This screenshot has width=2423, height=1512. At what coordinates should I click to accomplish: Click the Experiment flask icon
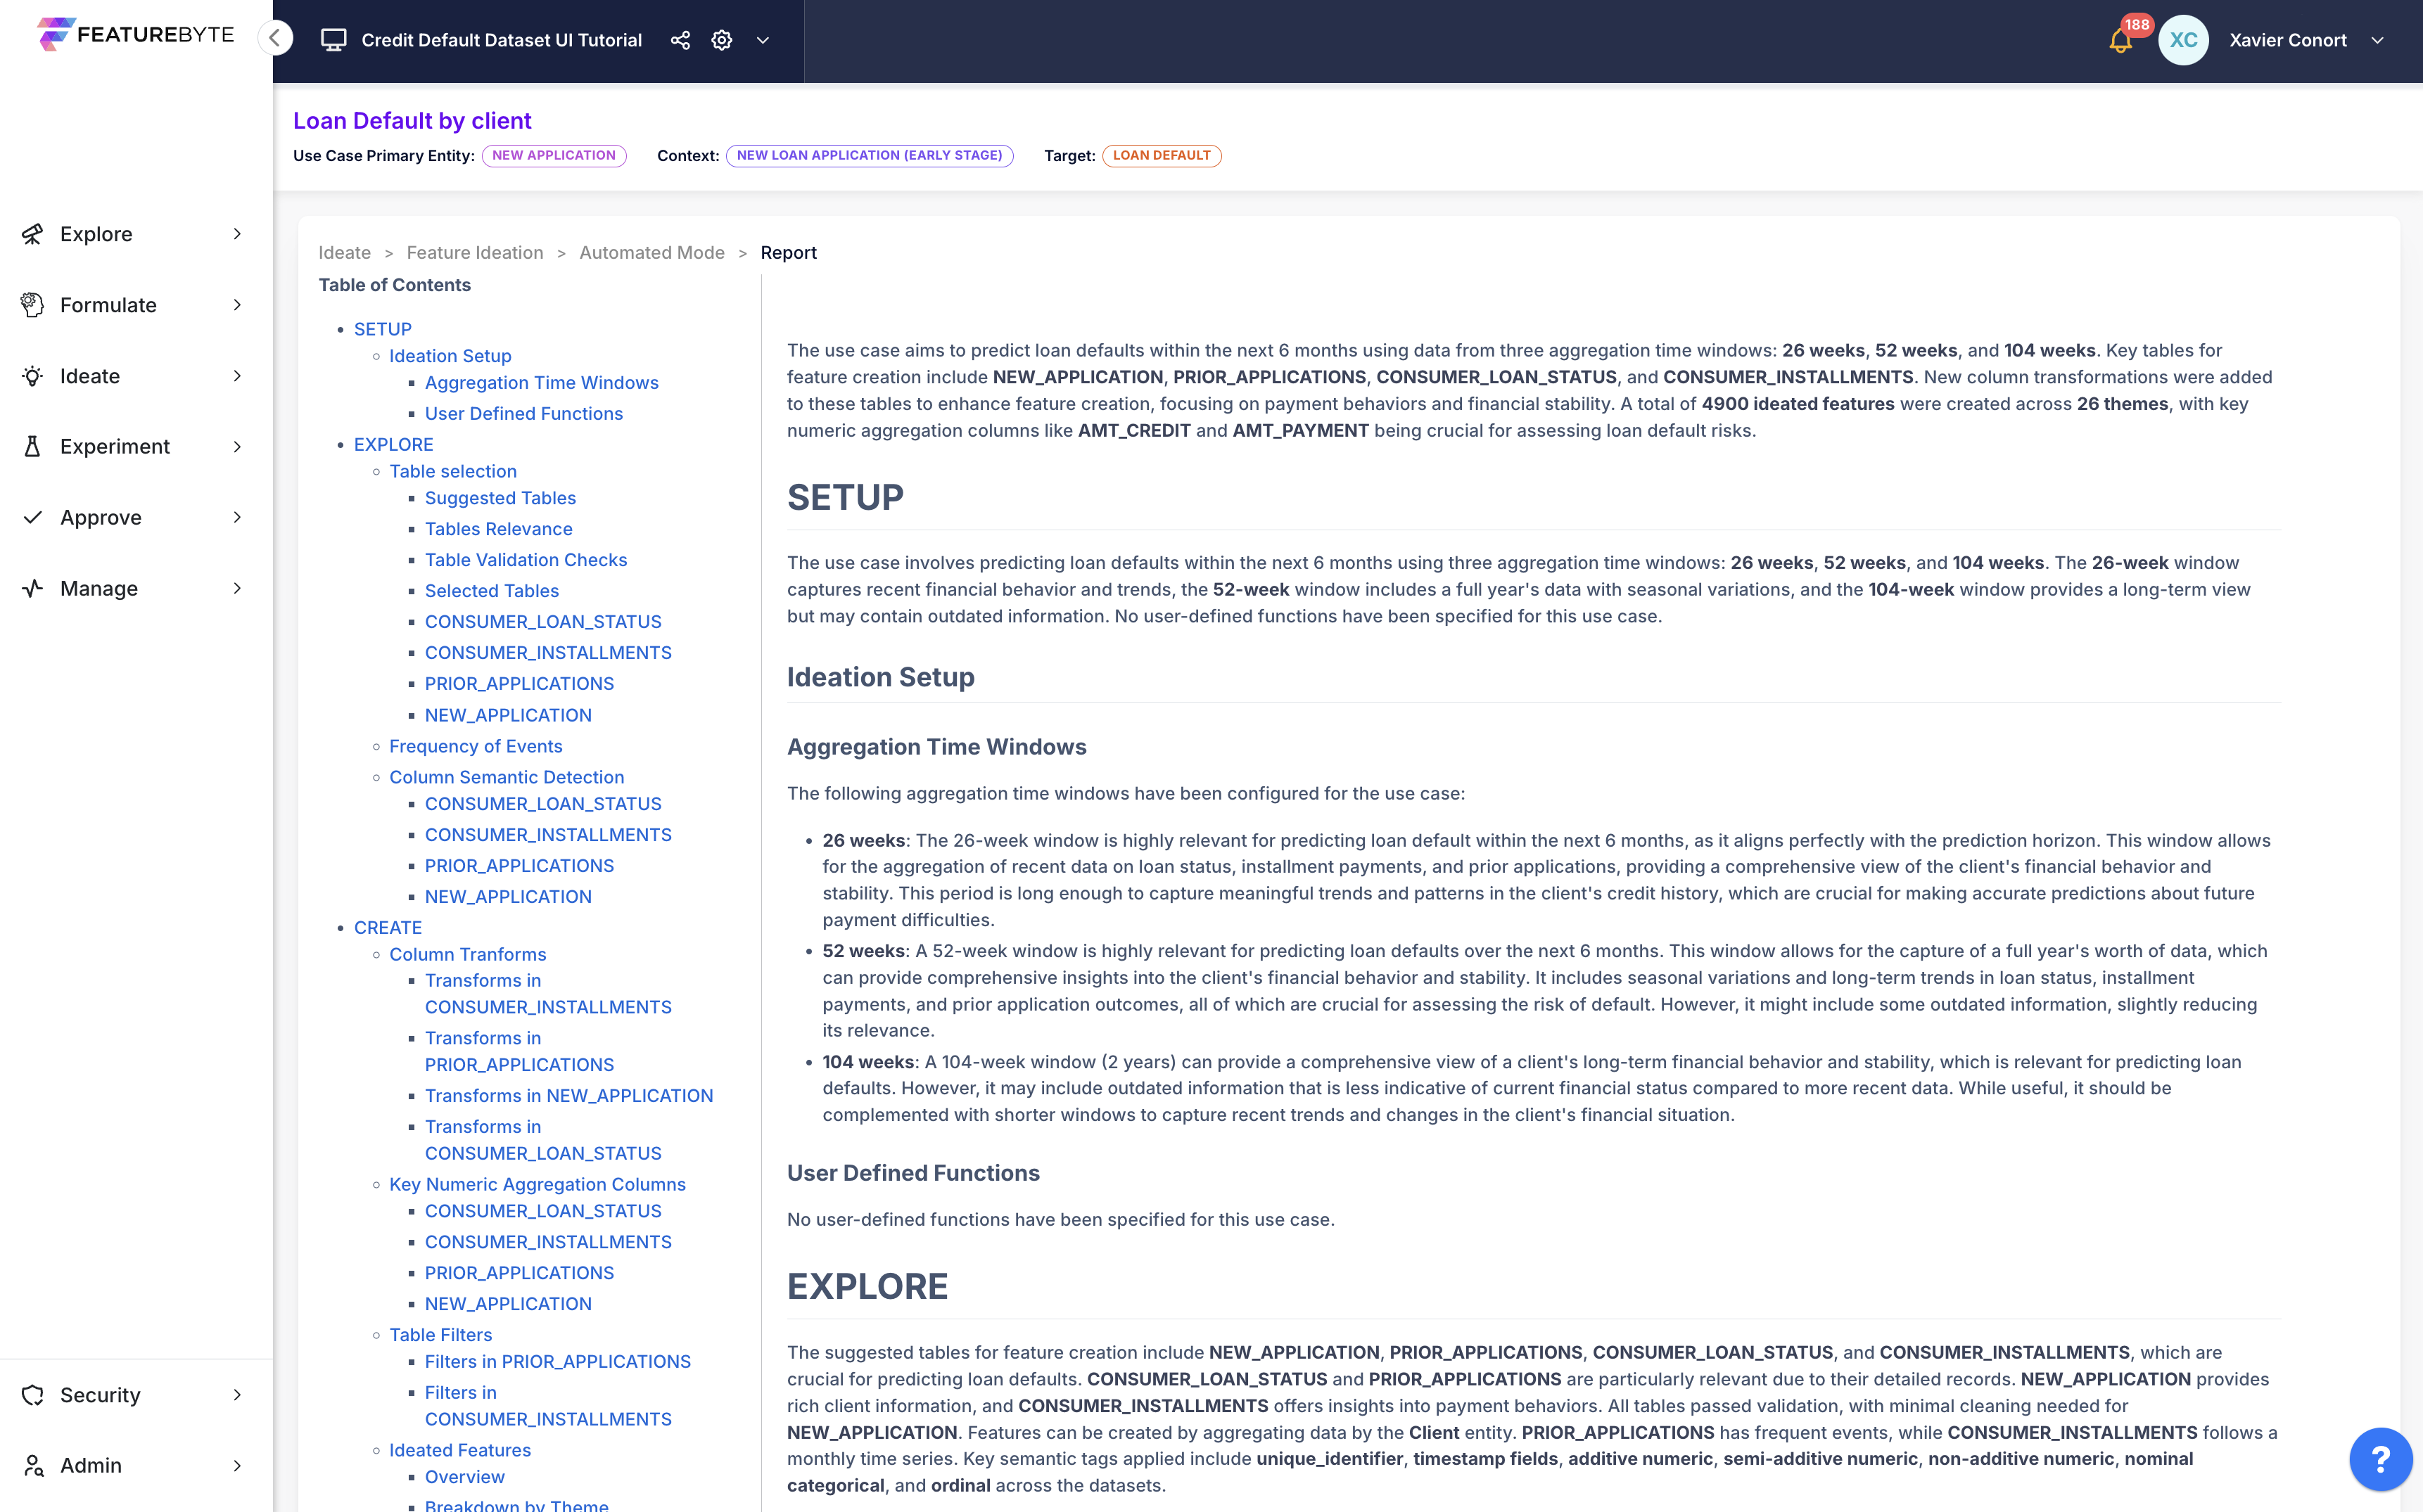coord(33,446)
